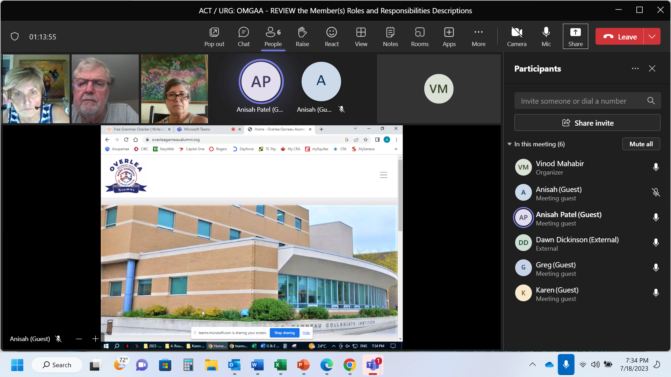Click shared browser vertical scrollbar
This screenshot has height=377, width=671.
click(400, 195)
